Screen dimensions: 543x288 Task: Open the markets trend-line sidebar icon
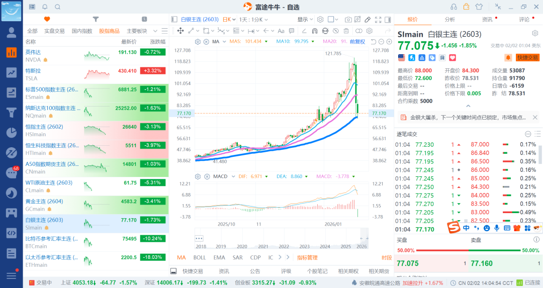12,72
